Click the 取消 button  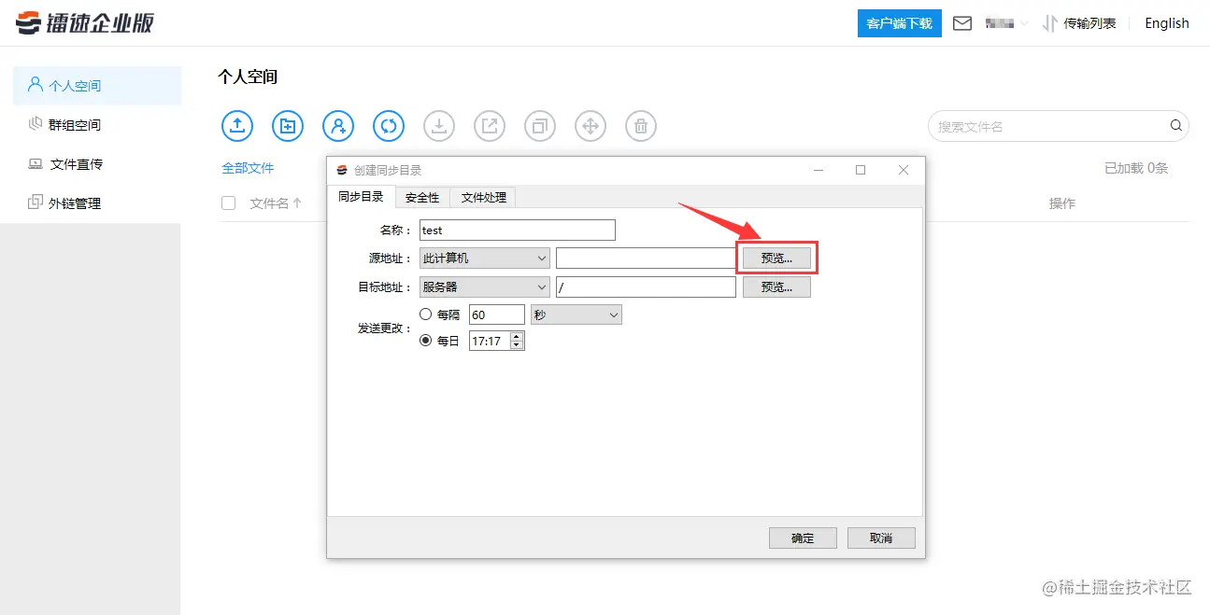click(x=881, y=538)
